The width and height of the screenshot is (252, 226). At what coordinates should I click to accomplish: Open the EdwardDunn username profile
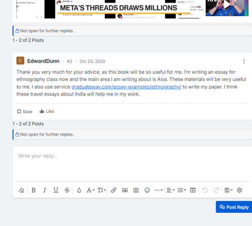(x=43, y=61)
